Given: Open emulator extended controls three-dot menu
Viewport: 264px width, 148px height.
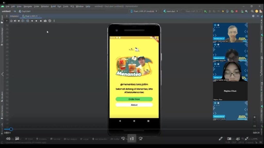Looking at the screenshot, I should pos(54,21).
